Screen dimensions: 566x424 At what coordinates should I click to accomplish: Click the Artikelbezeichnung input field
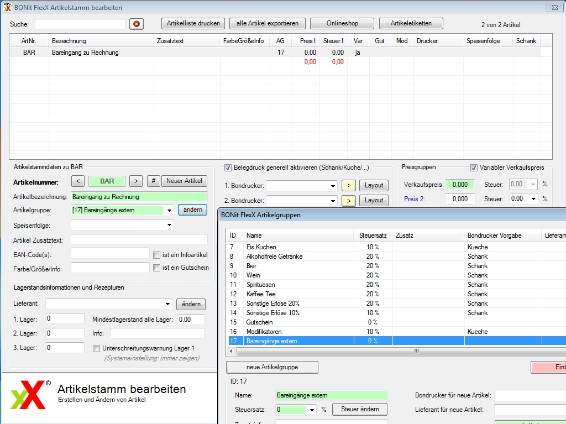139,197
